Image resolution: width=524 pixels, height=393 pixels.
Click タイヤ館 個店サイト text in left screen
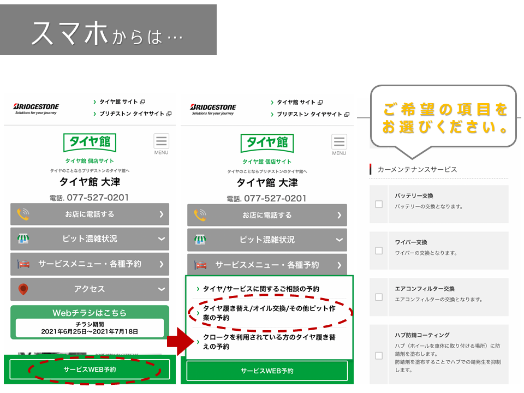[x=90, y=161]
